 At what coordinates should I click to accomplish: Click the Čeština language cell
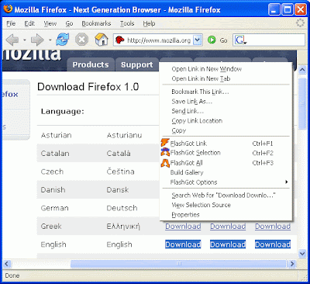[x=120, y=171]
